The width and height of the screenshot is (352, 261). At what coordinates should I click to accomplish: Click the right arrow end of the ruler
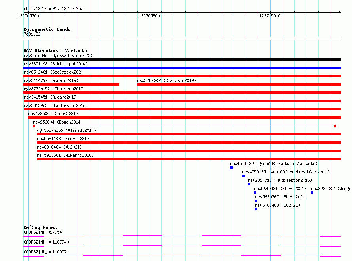tap(339, 12)
